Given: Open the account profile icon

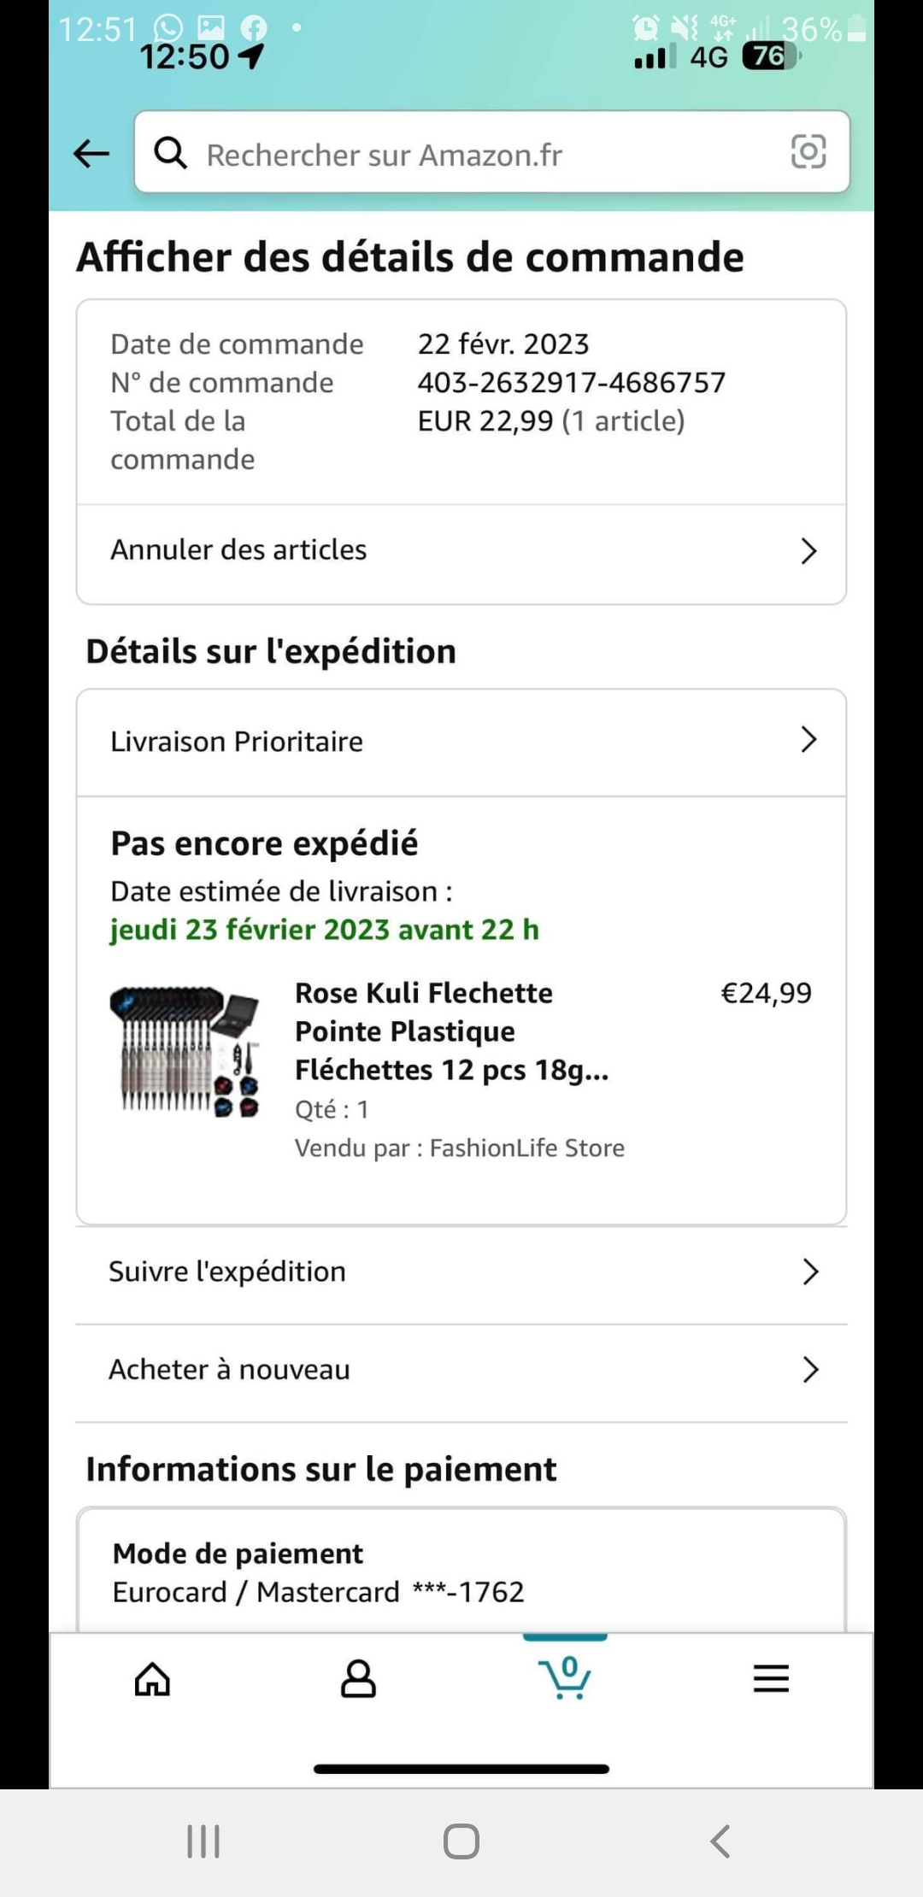Looking at the screenshot, I should coord(358,1678).
